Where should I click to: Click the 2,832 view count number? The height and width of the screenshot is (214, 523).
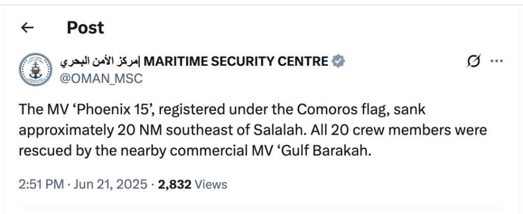[175, 184]
